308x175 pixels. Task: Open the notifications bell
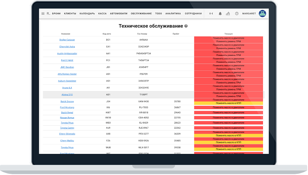click(220, 13)
